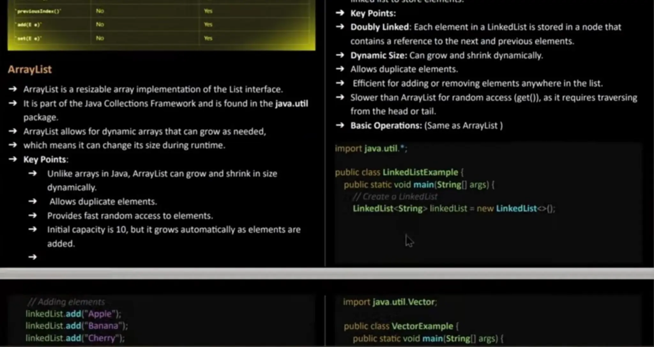The height and width of the screenshot is (347, 654).
Task: Click comment '// Create a LinkedList'
Action: [395, 197]
